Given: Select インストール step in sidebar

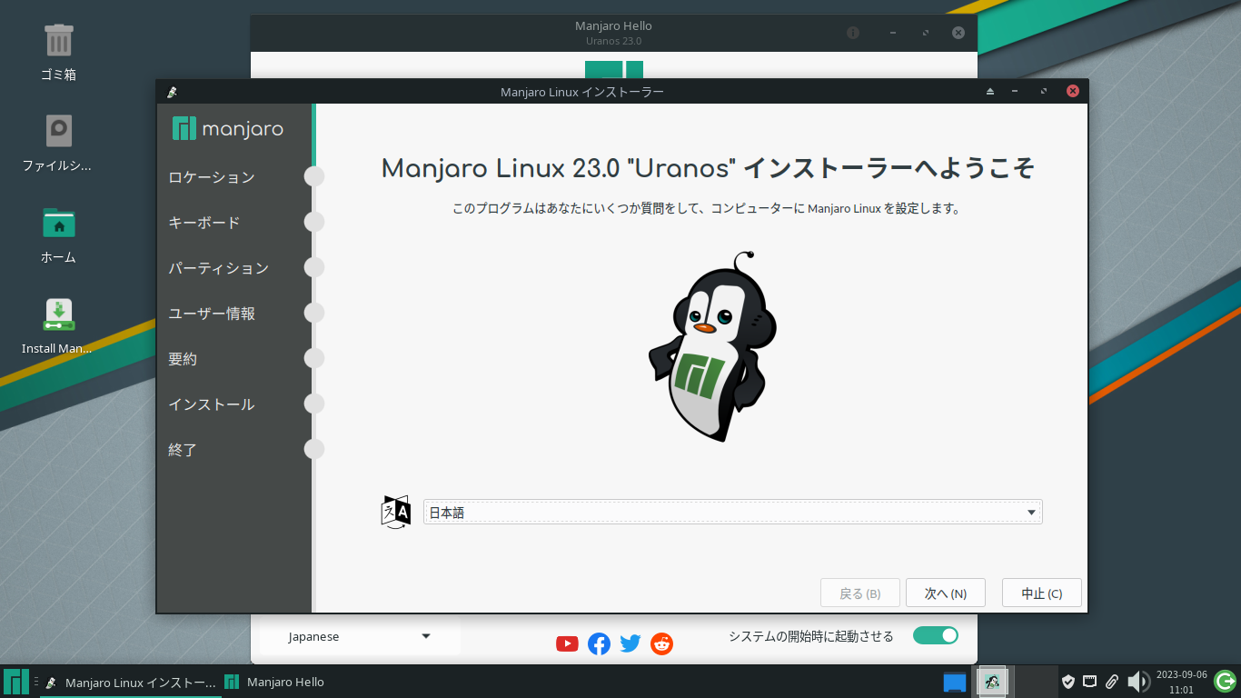Looking at the screenshot, I should pyautogui.click(x=212, y=404).
